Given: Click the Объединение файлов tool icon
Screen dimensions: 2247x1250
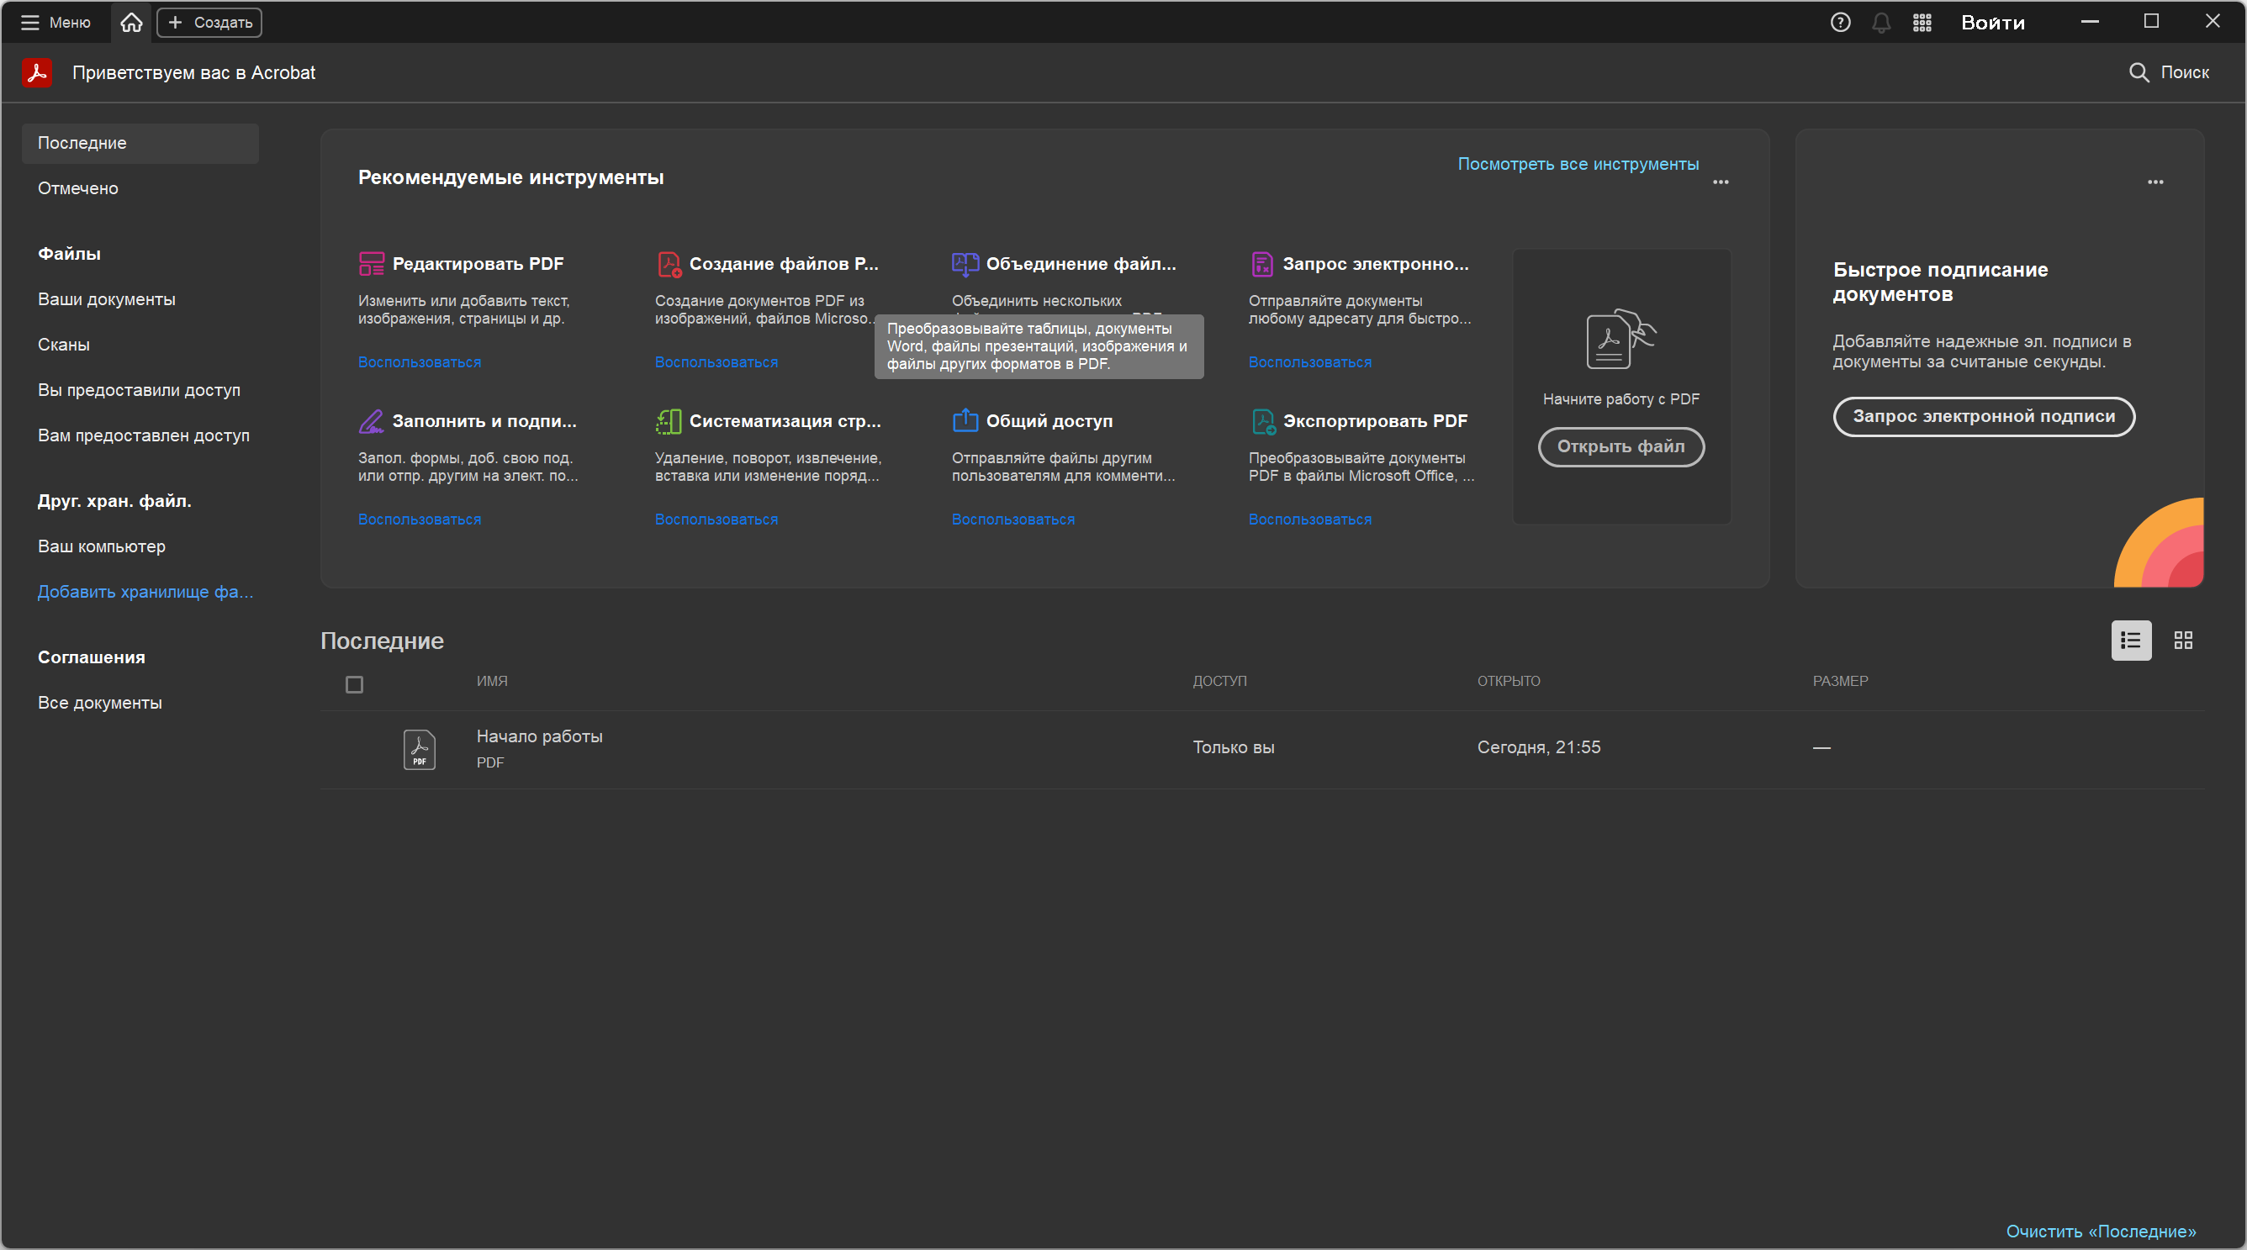Looking at the screenshot, I should pos(965,263).
